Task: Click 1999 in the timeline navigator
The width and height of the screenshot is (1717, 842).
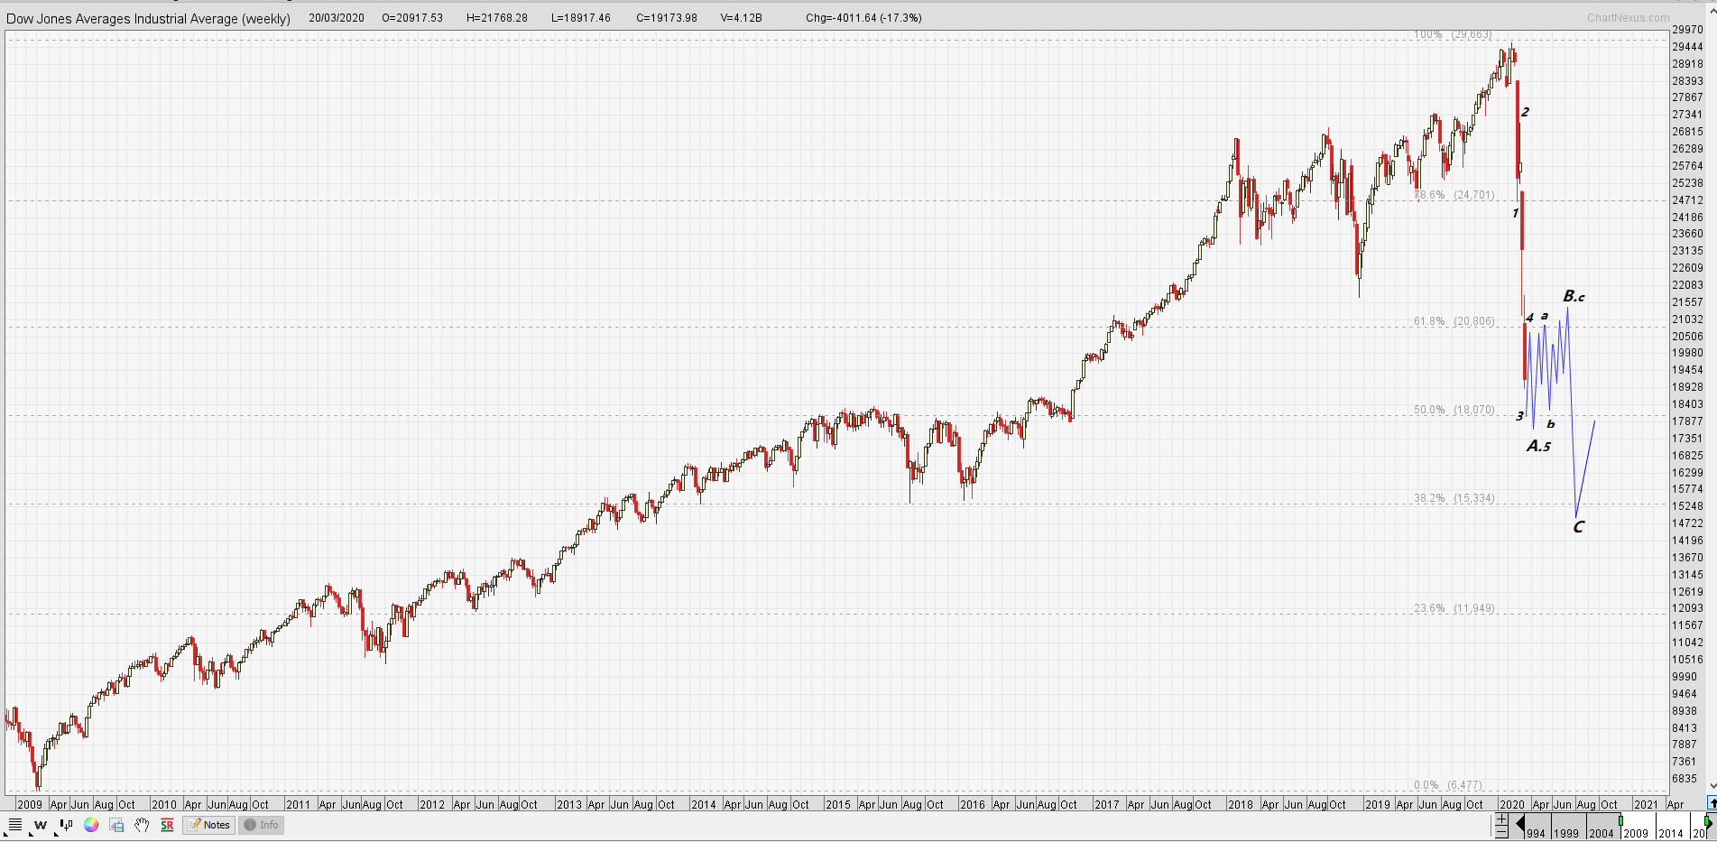Action: [1566, 833]
